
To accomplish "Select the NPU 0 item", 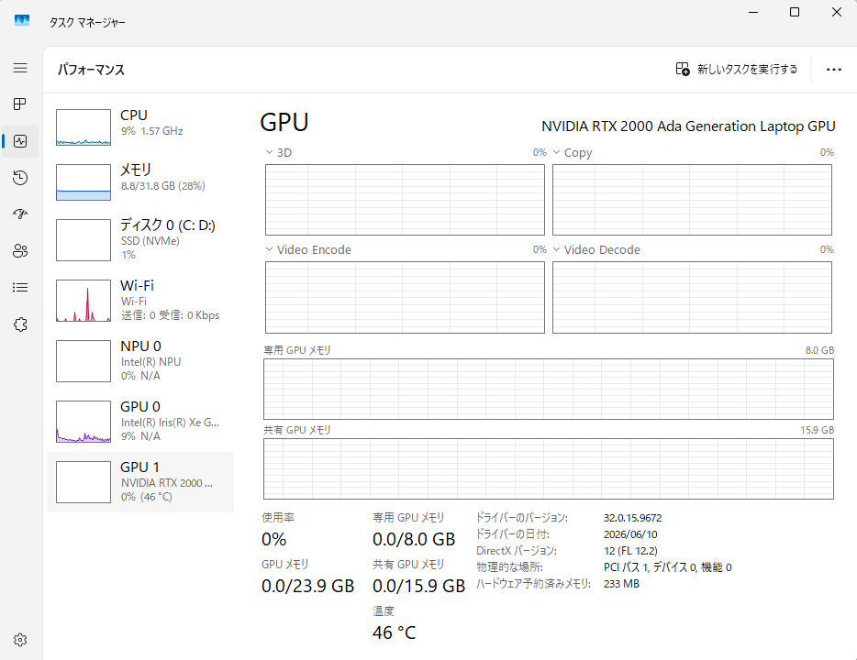I will tap(140, 361).
